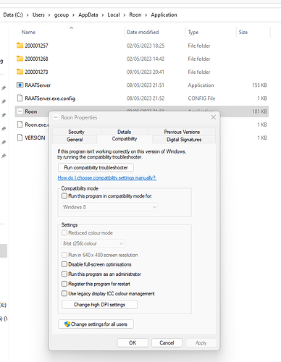Click AppData in the address breadcrumb
Image resolution: width=281 pixels, height=362 pixels.
[x=88, y=15]
